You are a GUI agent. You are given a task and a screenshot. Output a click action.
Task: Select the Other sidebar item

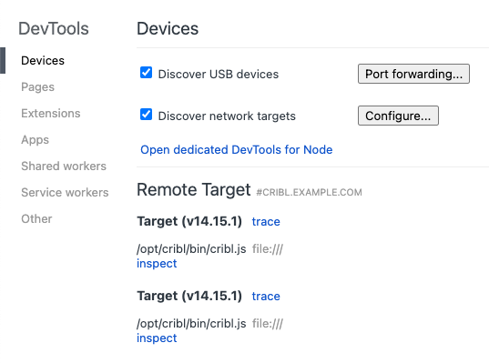point(36,218)
